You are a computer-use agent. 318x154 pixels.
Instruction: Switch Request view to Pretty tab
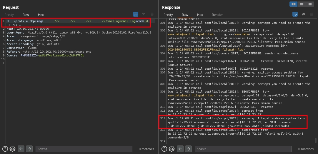click(x=9, y=15)
